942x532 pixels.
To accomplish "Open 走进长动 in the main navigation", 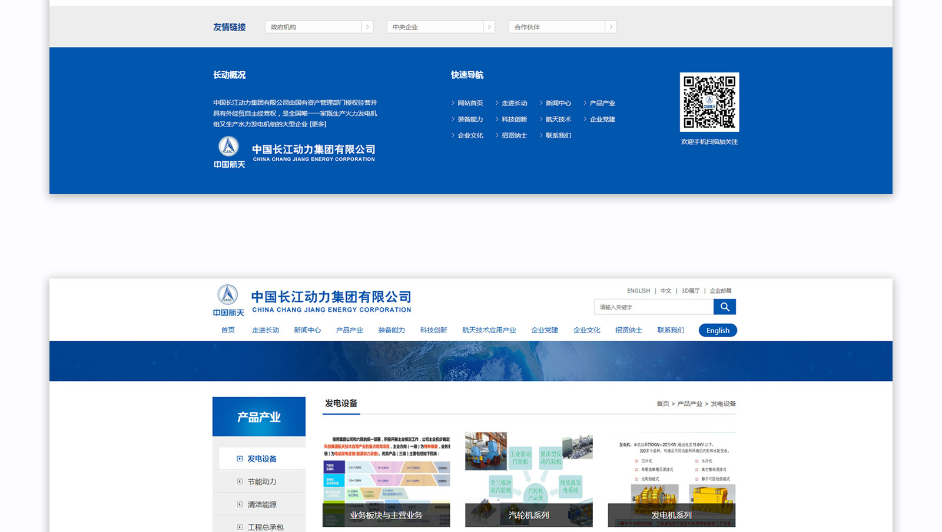I will point(266,330).
